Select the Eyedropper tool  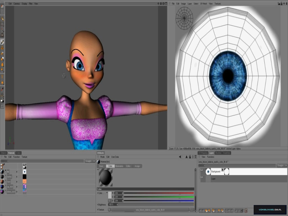tap(2, 89)
